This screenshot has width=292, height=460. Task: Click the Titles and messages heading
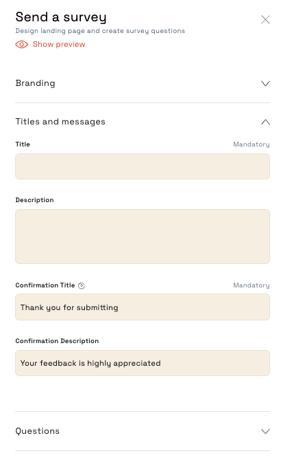tap(60, 122)
